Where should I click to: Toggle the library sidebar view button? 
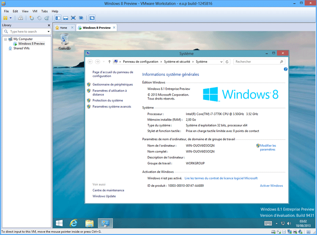(58, 18)
